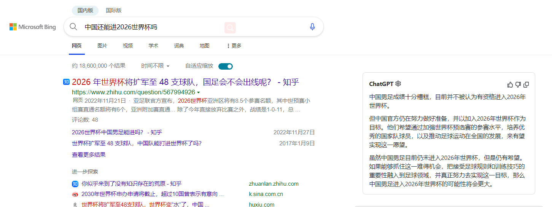Toggle the 自适应缩放 switch
Image resolution: width=552 pixels, height=207 pixels.
[226, 66]
